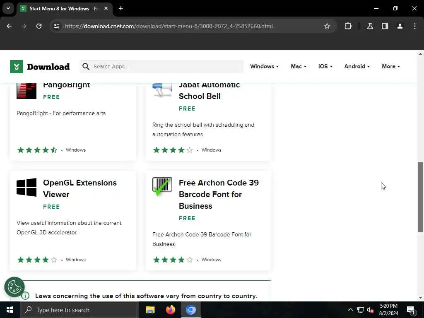Expand the iOS dropdown menu

click(x=325, y=67)
